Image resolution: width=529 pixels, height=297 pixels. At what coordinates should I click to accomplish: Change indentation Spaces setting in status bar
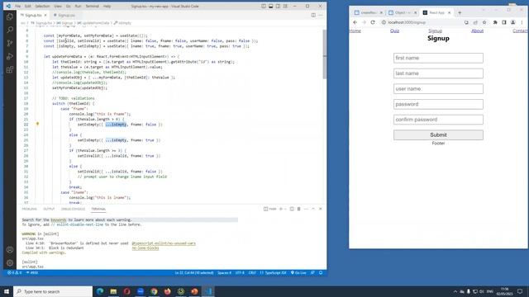coord(224,273)
